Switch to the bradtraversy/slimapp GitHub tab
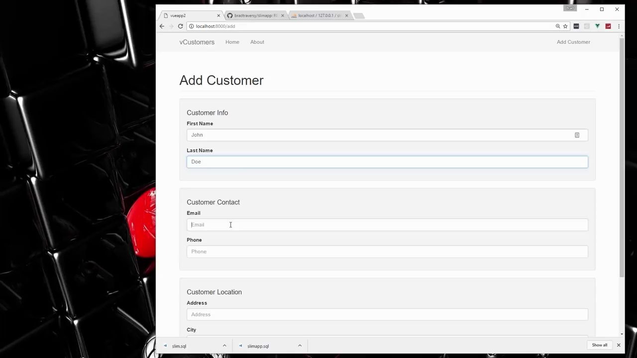This screenshot has height=358, width=637. (x=256, y=15)
